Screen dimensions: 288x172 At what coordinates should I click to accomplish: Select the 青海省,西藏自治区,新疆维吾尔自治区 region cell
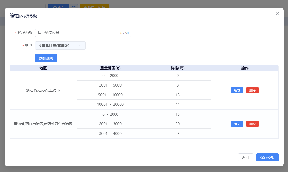(43, 124)
